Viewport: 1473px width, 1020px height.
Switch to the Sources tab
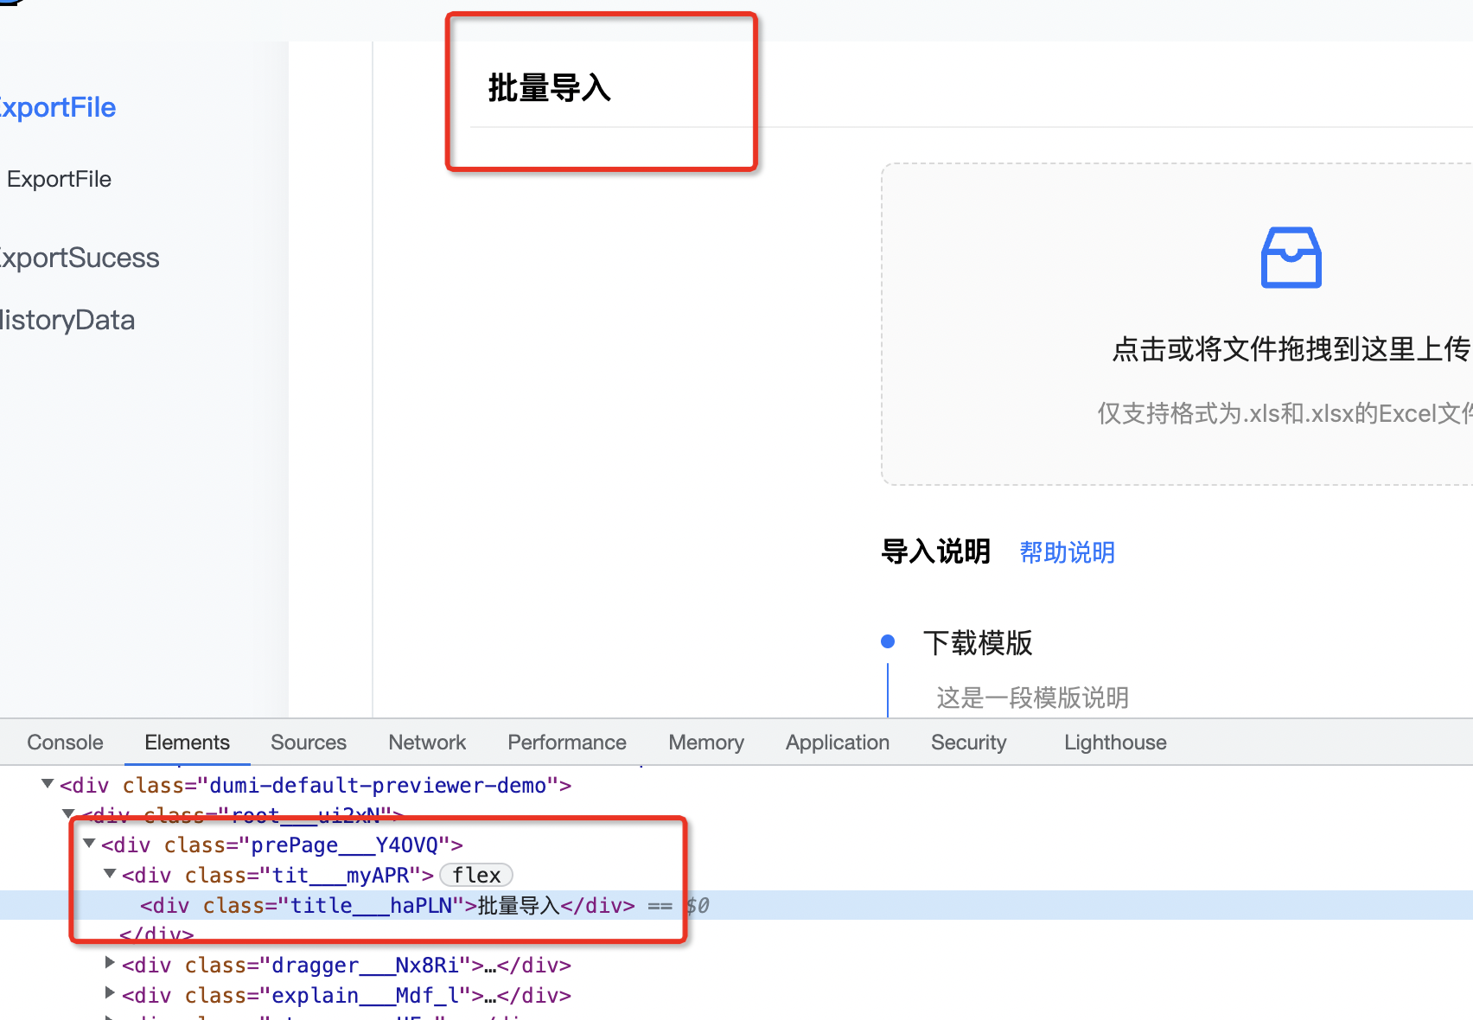(x=308, y=742)
